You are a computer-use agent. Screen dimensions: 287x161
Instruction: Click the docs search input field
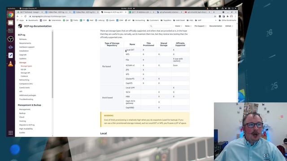pyautogui.click(x=161, y=26)
